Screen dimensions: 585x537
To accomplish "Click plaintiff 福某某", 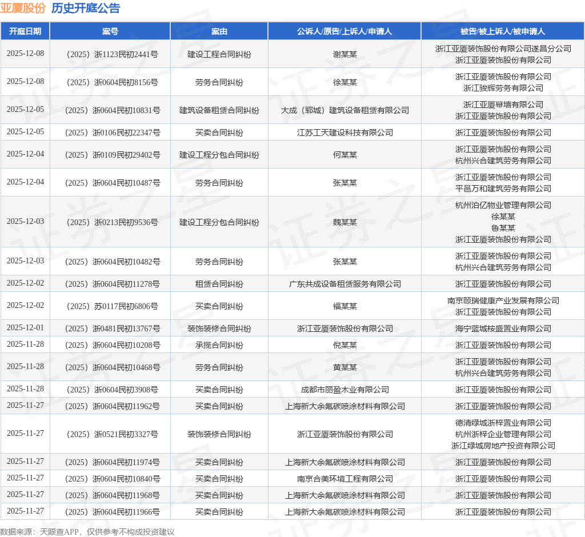I will 344,306.
